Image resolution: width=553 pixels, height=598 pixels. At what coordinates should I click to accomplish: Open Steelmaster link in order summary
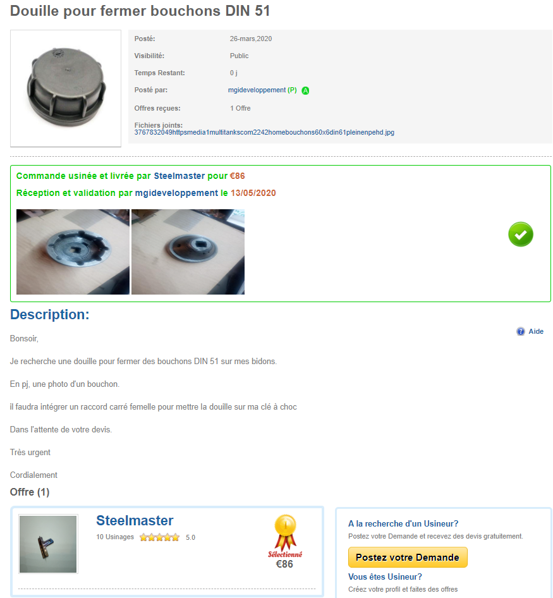point(179,176)
